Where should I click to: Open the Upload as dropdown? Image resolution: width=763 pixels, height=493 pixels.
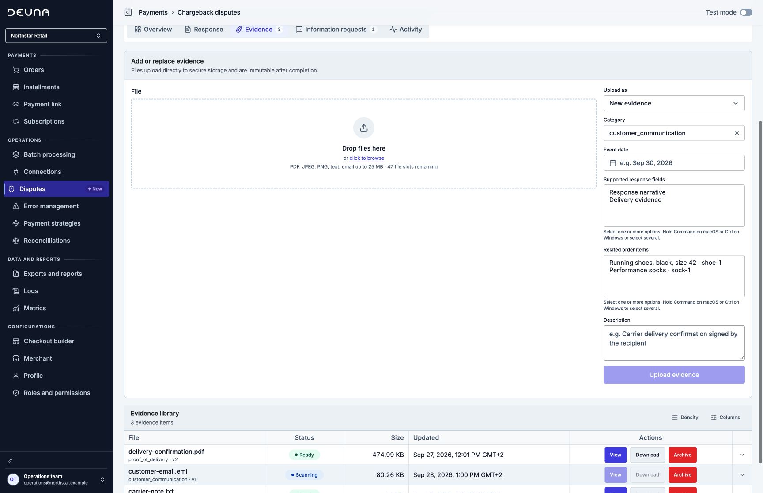[x=674, y=103]
